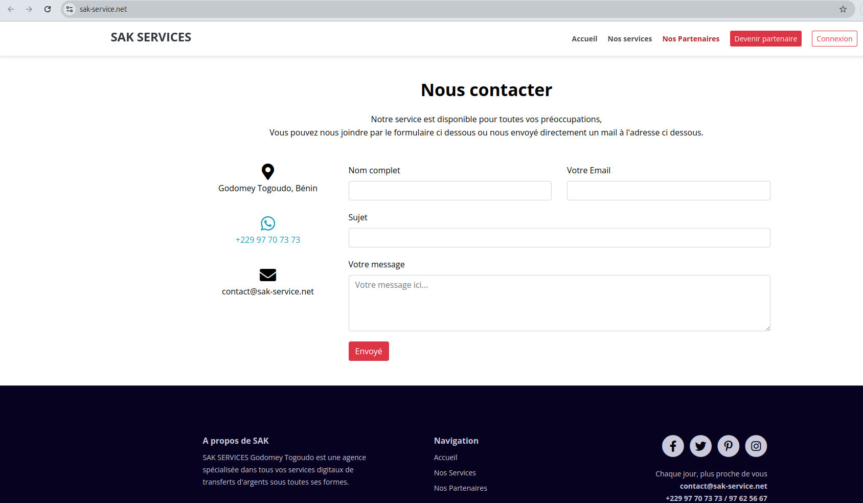This screenshot has width=863, height=503.
Task: Focus the Sujet field
Action: click(x=559, y=238)
